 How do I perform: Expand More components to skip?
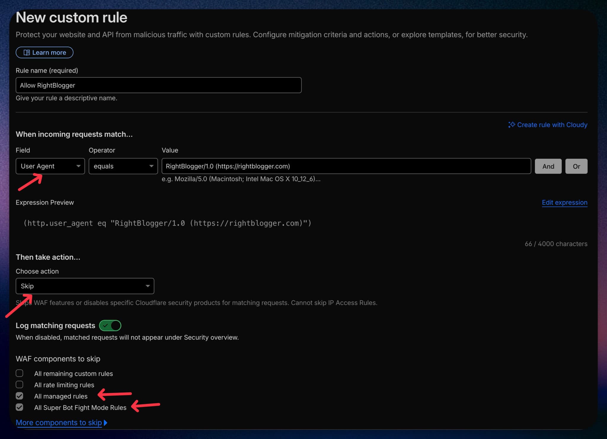tap(61, 423)
